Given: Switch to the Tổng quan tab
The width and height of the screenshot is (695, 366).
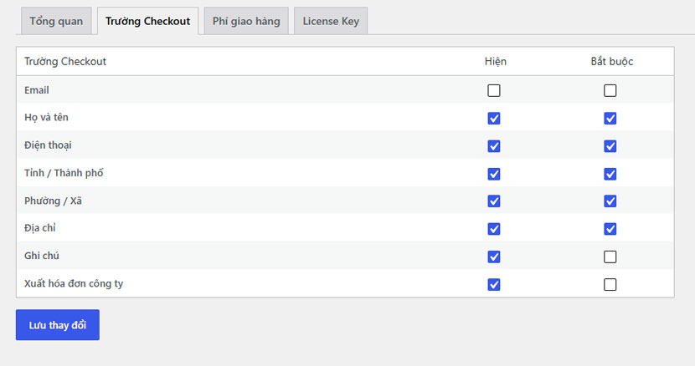Looking at the screenshot, I should (x=56, y=21).
